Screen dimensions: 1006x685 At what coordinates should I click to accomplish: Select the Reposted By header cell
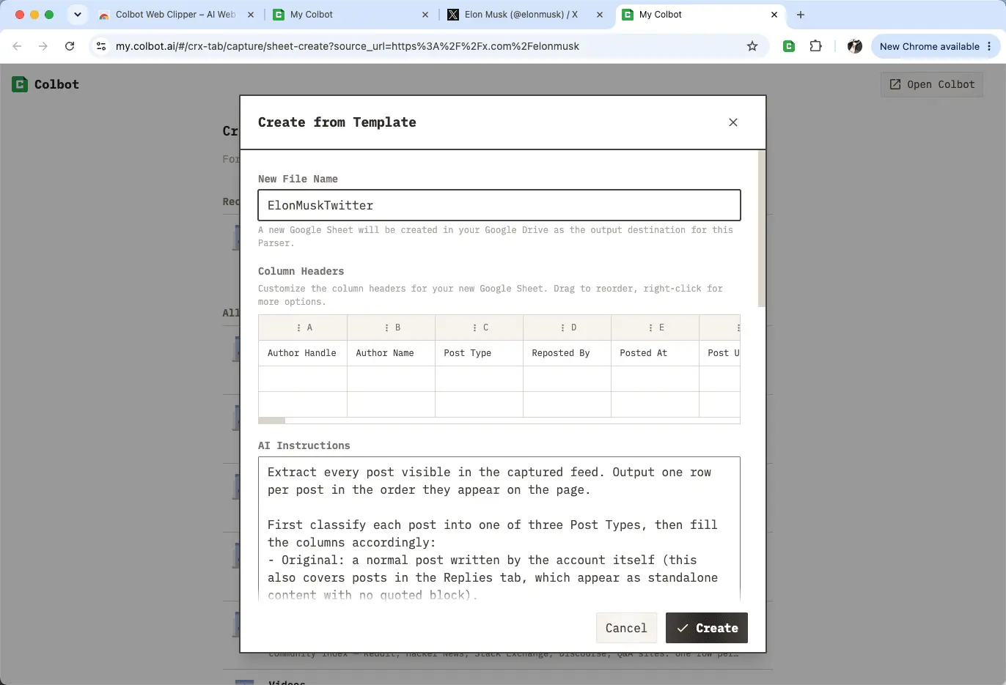click(567, 353)
